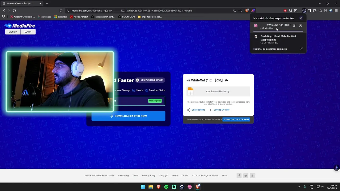Go back to the previous page
The height and width of the screenshot is (191, 340).
(x=4, y=11)
